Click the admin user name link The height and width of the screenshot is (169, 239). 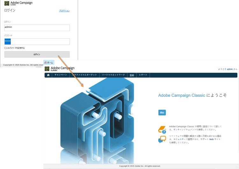[230, 69]
